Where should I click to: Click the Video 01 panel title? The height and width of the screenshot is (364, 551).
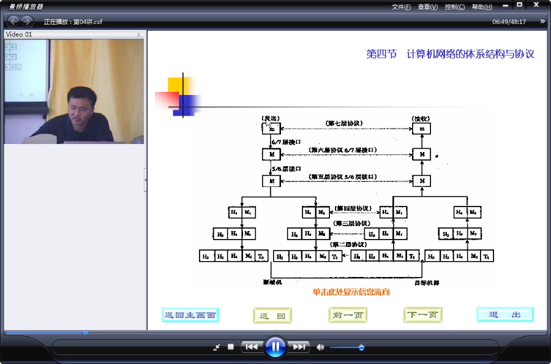19,34
